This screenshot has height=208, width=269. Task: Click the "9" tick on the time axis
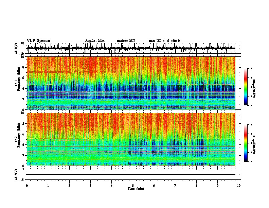(217, 186)
